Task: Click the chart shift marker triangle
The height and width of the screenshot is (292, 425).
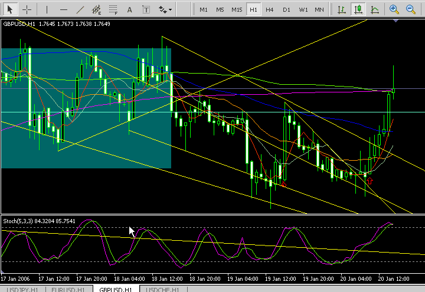Action: [x=395, y=21]
